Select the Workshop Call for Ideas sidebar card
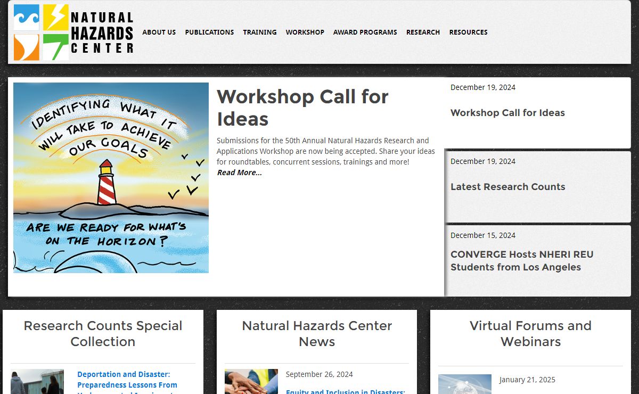639x394 pixels. (537, 113)
